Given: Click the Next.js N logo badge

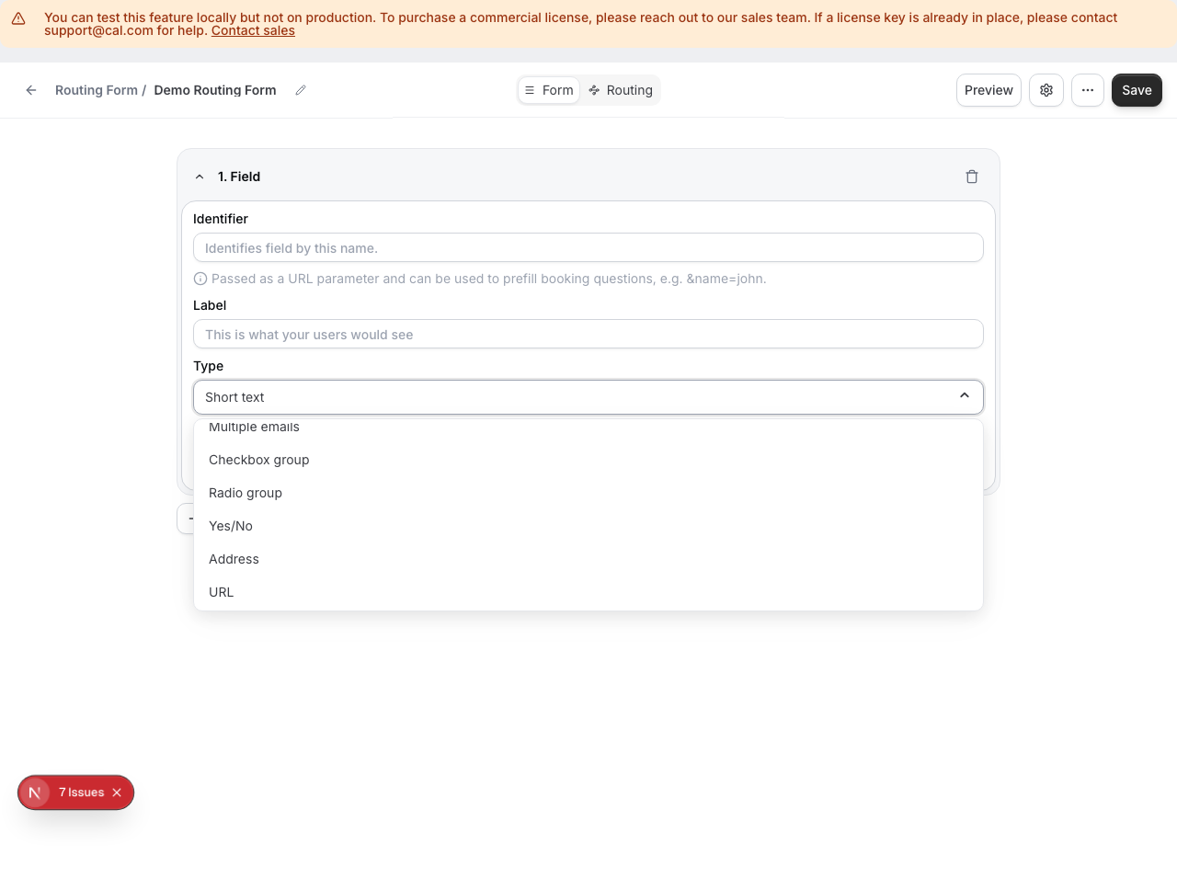Looking at the screenshot, I should 35,793.
